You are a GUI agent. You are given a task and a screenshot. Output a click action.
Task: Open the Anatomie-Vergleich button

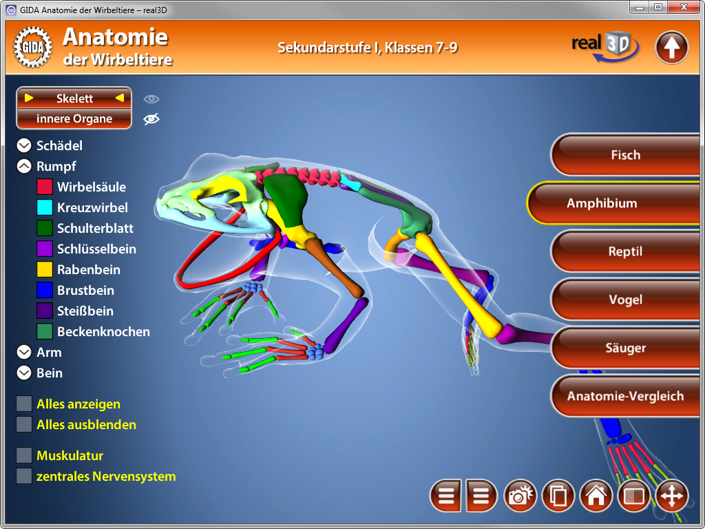pyautogui.click(x=624, y=396)
